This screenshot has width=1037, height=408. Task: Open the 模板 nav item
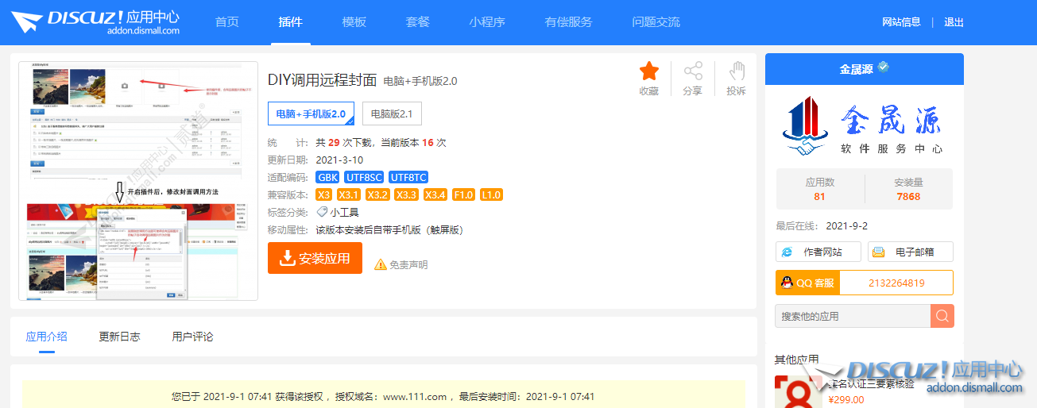coord(354,22)
